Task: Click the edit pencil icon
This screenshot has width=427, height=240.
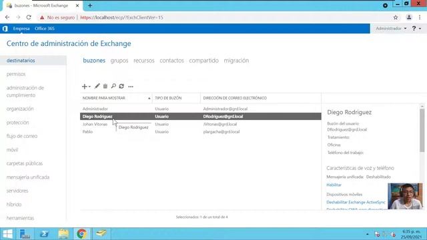Action: click(x=97, y=86)
